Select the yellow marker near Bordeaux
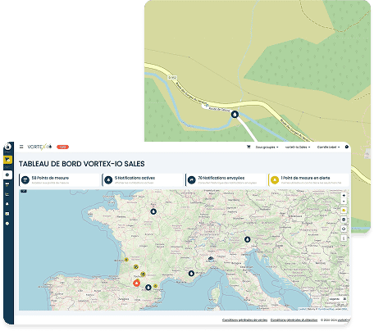 coord(126,260)
